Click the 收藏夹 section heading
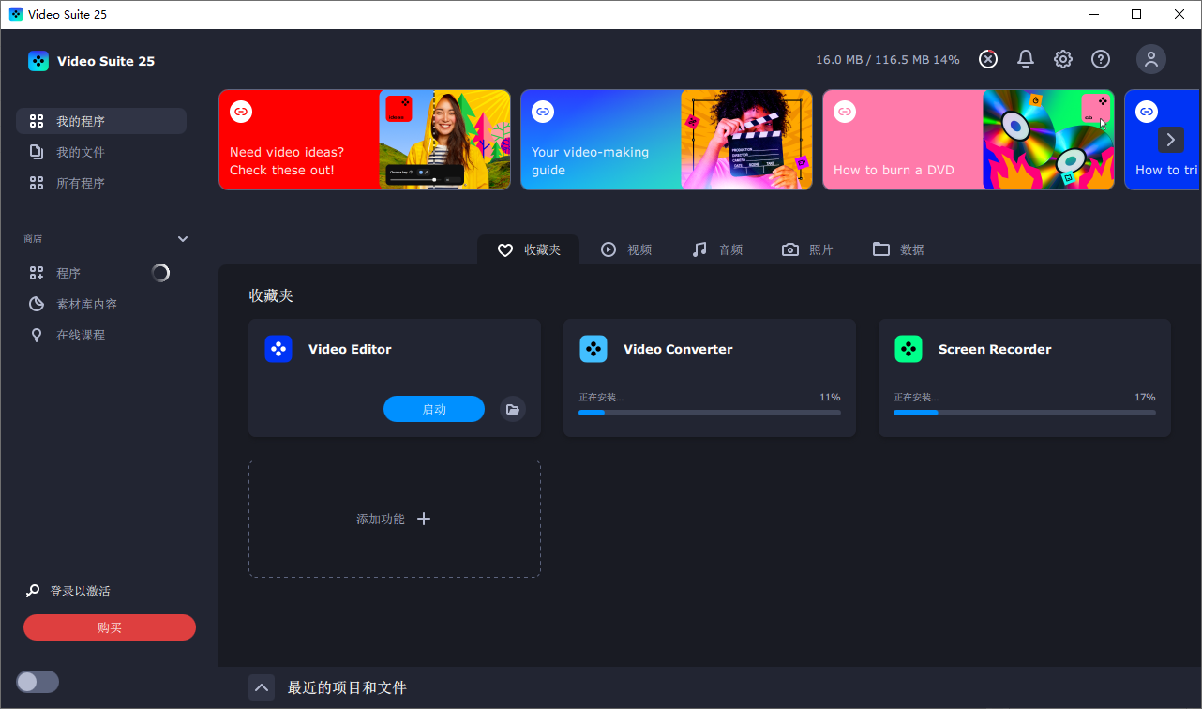 click(271, 295)
